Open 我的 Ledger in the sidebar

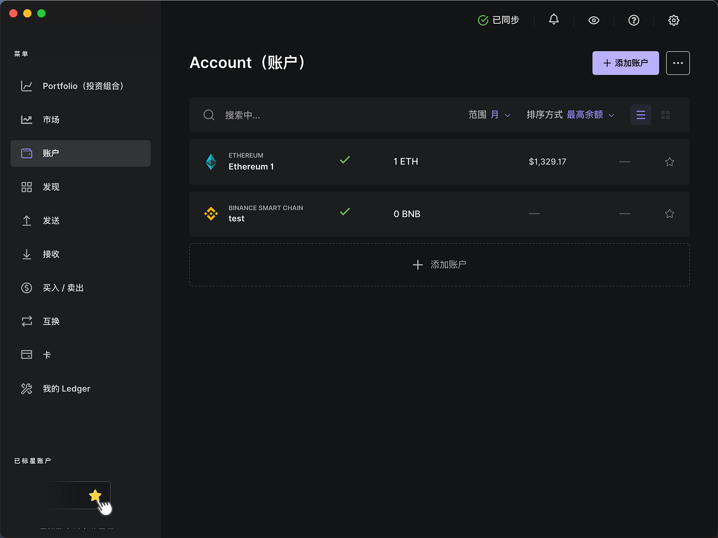click(x=80, y=389)
